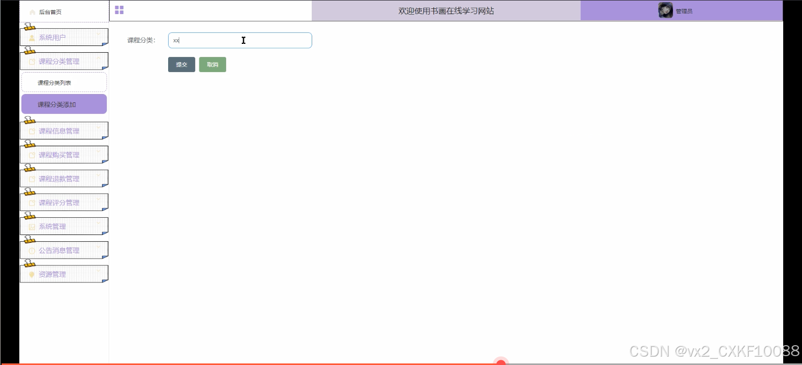Click the icon beside 课程分类管理
Image resolution: width=802 pixels, height=365 pixels.
[x=32, y=62]
